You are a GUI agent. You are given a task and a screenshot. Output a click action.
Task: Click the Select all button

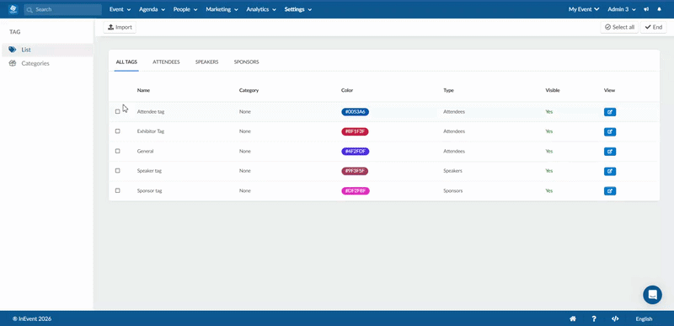[x=619, y=27]
